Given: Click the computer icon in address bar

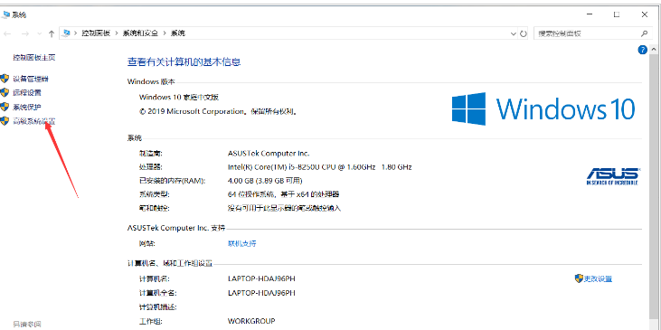Looking at the screenshot, I should pos(65,33).
